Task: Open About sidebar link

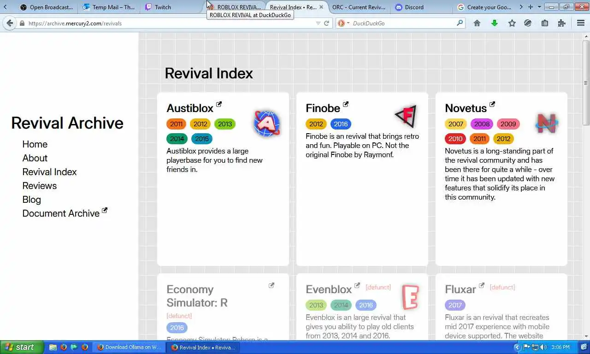Action: (35, 158)
